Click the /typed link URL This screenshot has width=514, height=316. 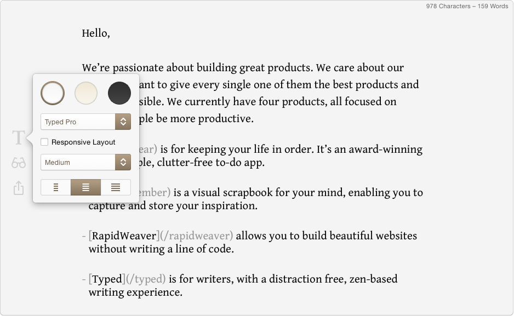(146, 279)
